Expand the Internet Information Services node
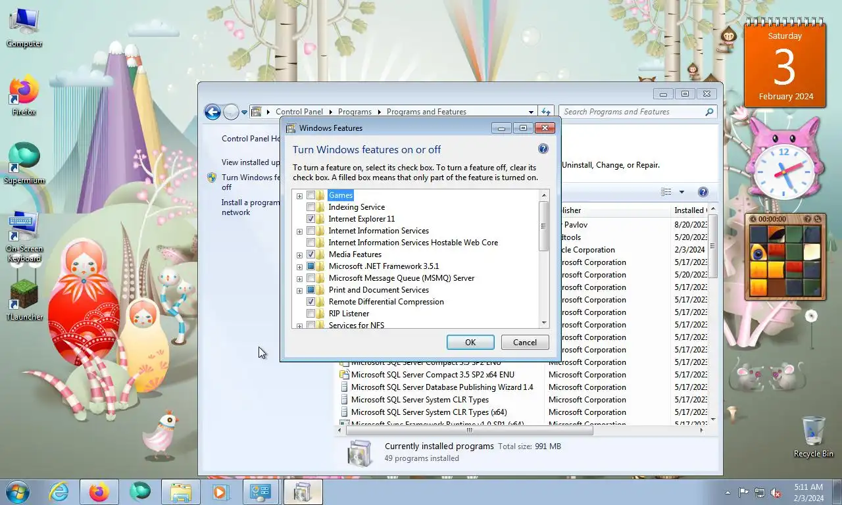 [x=299, y=231]
